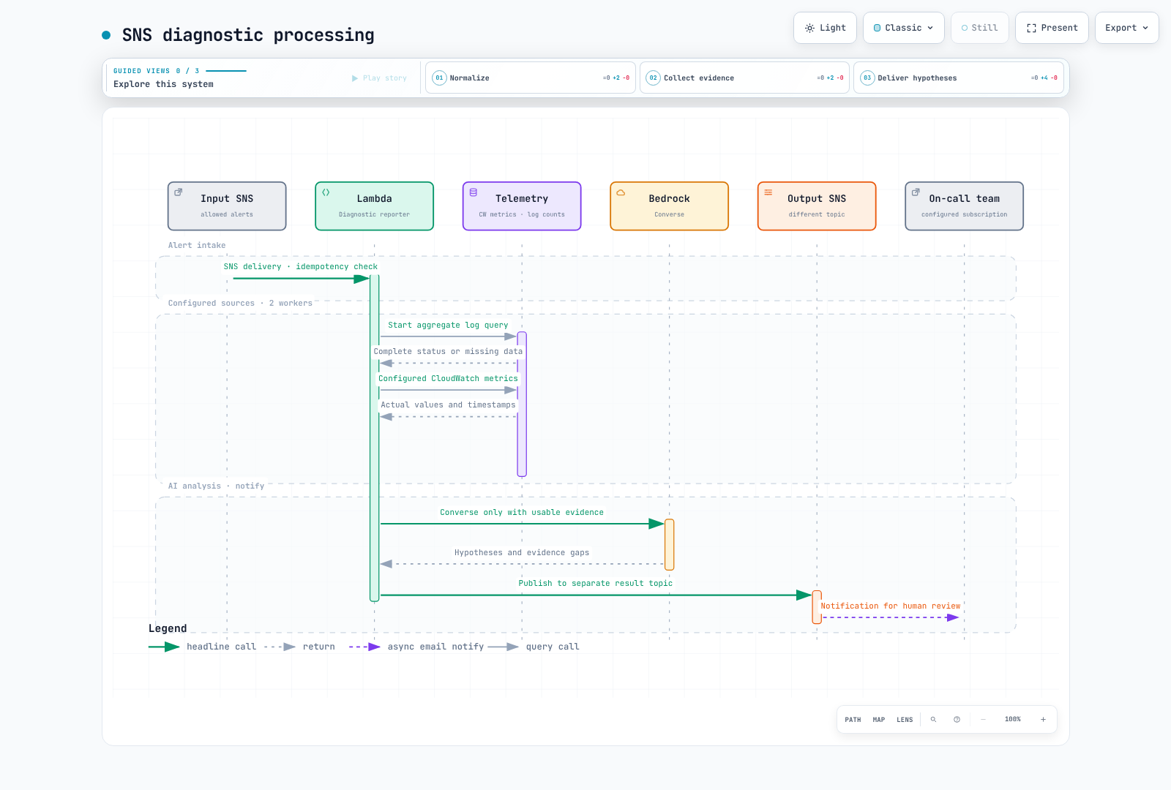The image size is (1171, 790).
Task: Click the search magnifier icon in zoom toolbar
Action: pyautogui.click(x=933, y=720)
